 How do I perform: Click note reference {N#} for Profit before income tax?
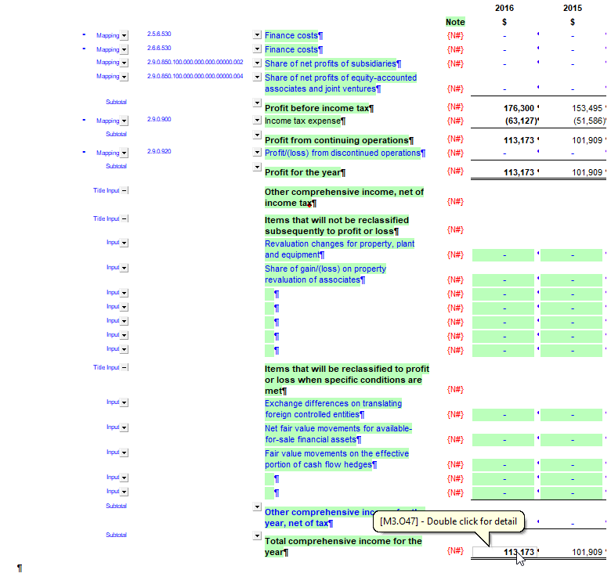(455, 106)
